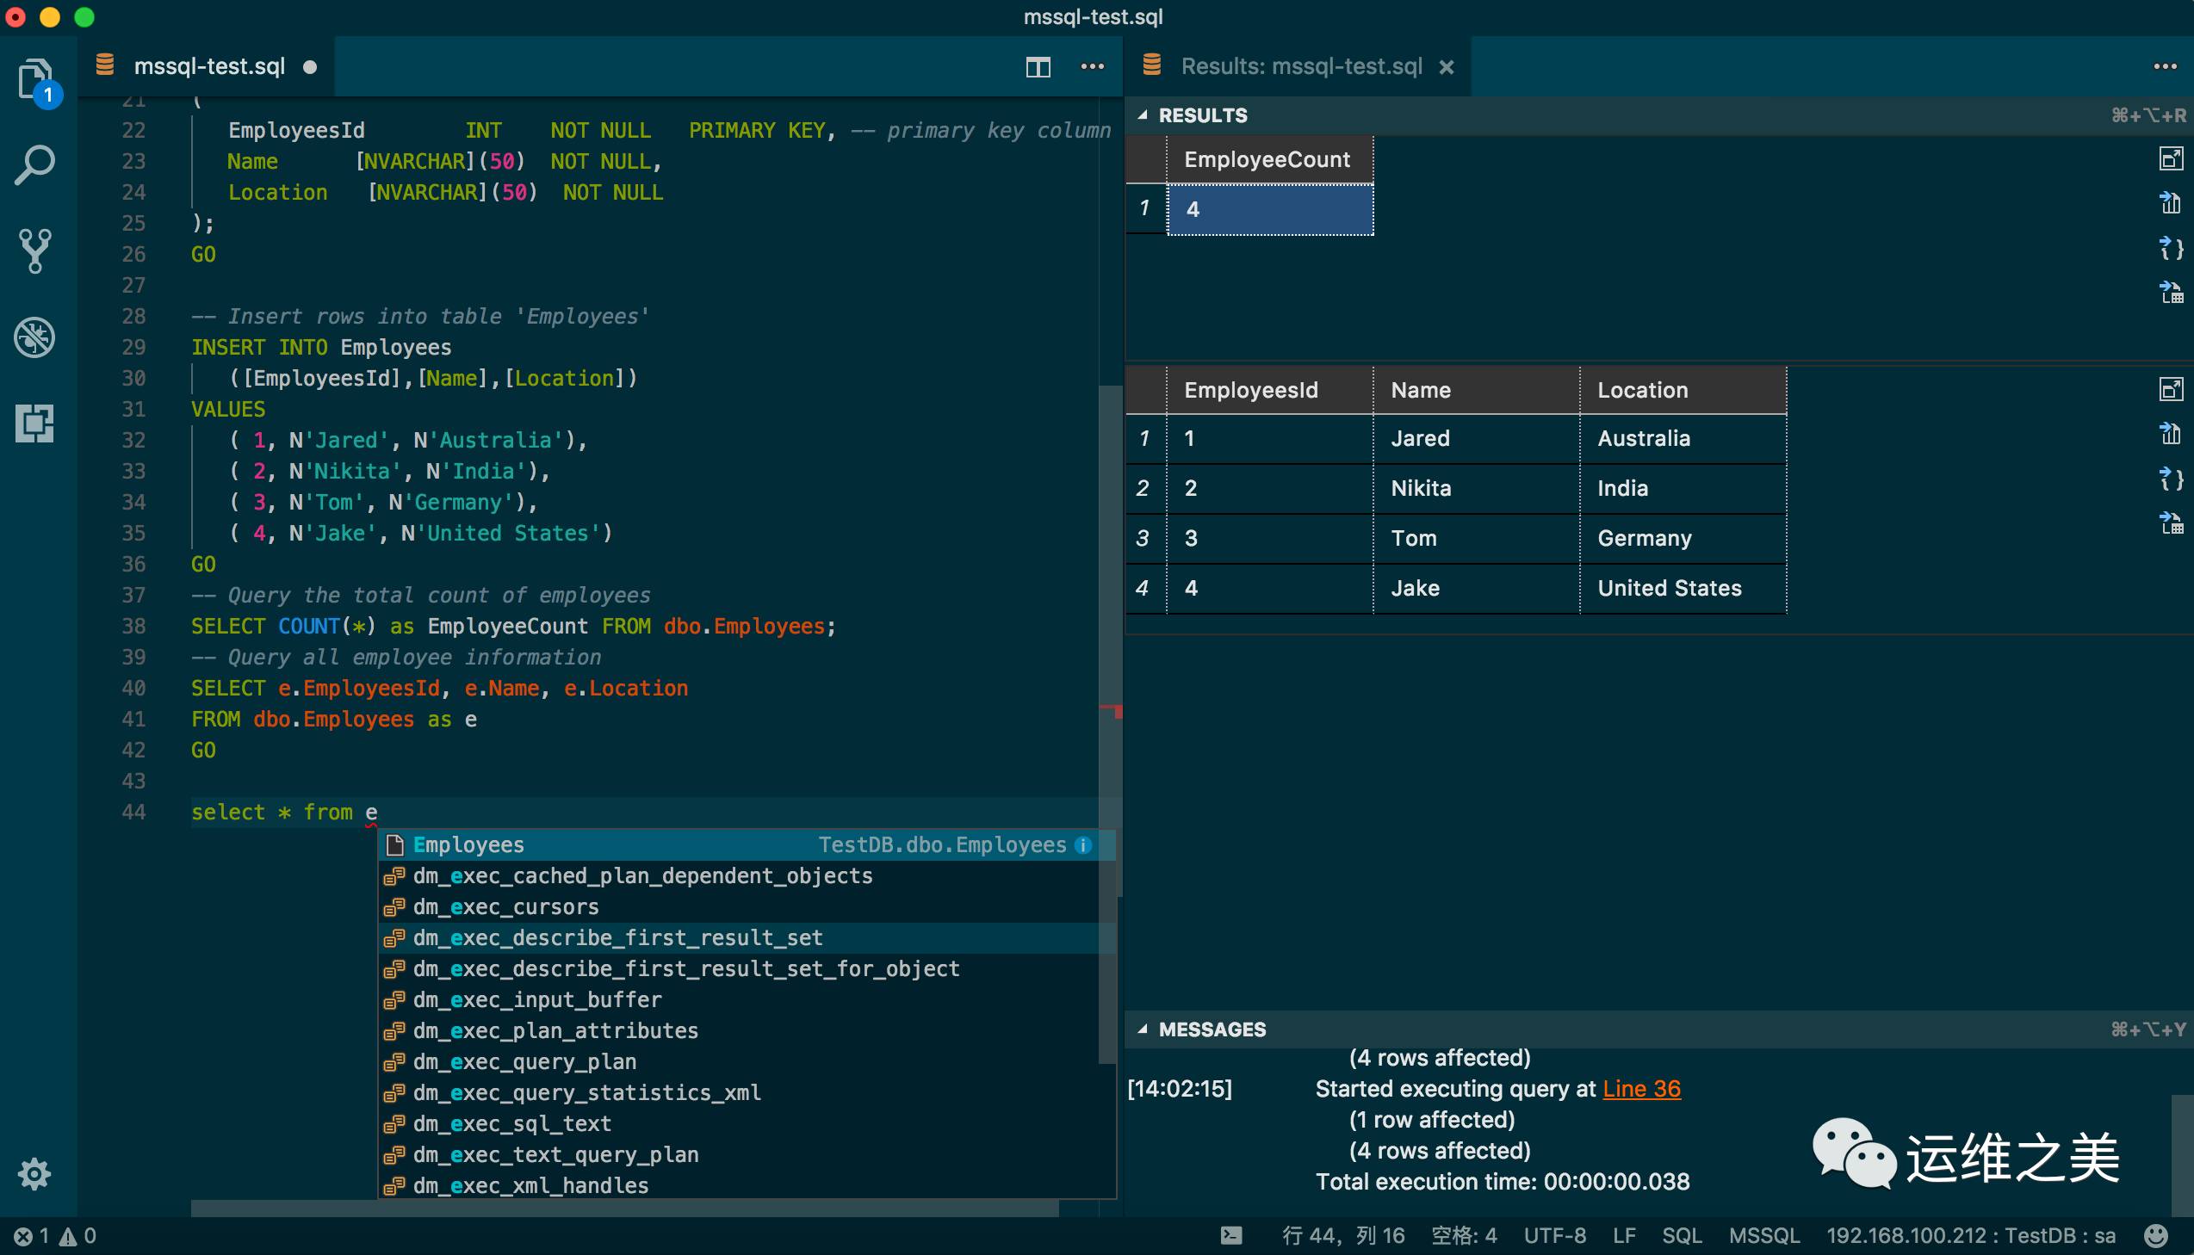The width and height of the screenshot is (2194, 1255).
Task: Open editor more actions ellipsis menu
Action: tap(1092, 66)
